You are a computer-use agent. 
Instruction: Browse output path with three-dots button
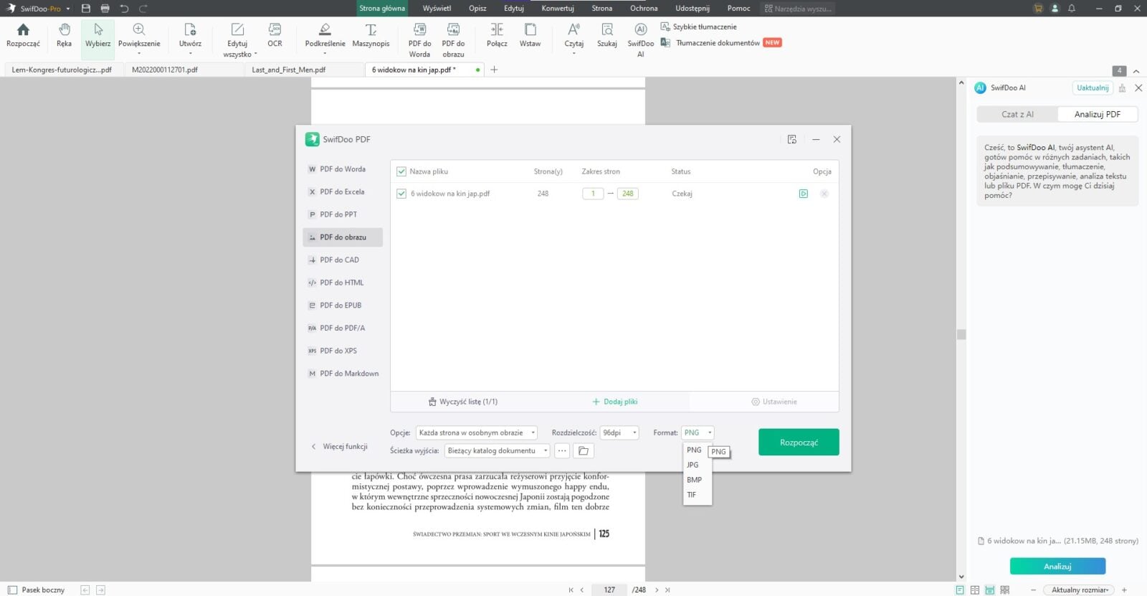click(x=562, y=451)
